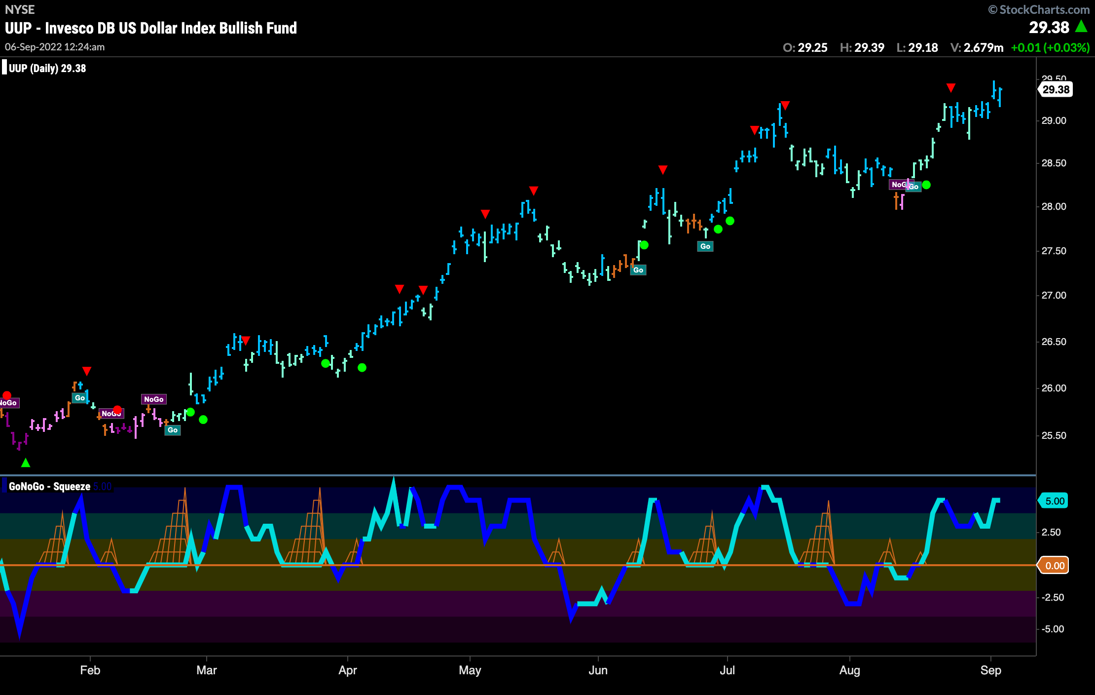This screenshot has height=695, width=1095.
Task: Click the NYSE exchange label
Action: [x=20, y=9]
